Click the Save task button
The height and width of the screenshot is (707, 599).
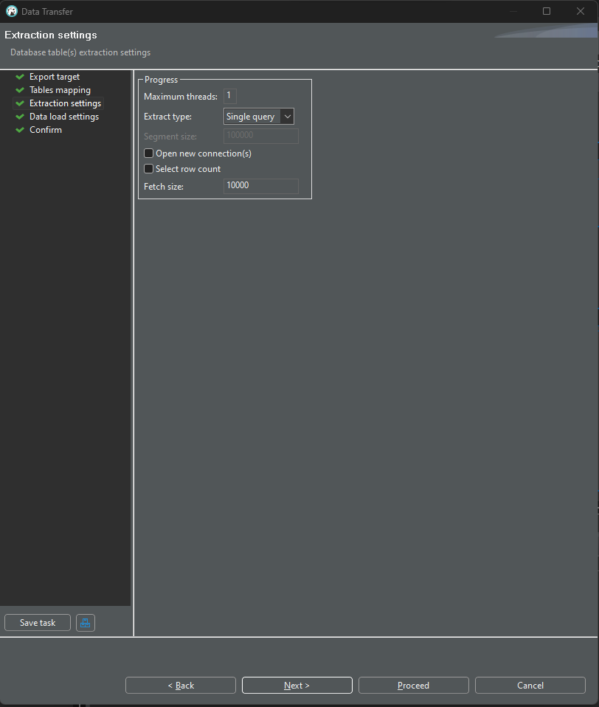coord(38,623)
